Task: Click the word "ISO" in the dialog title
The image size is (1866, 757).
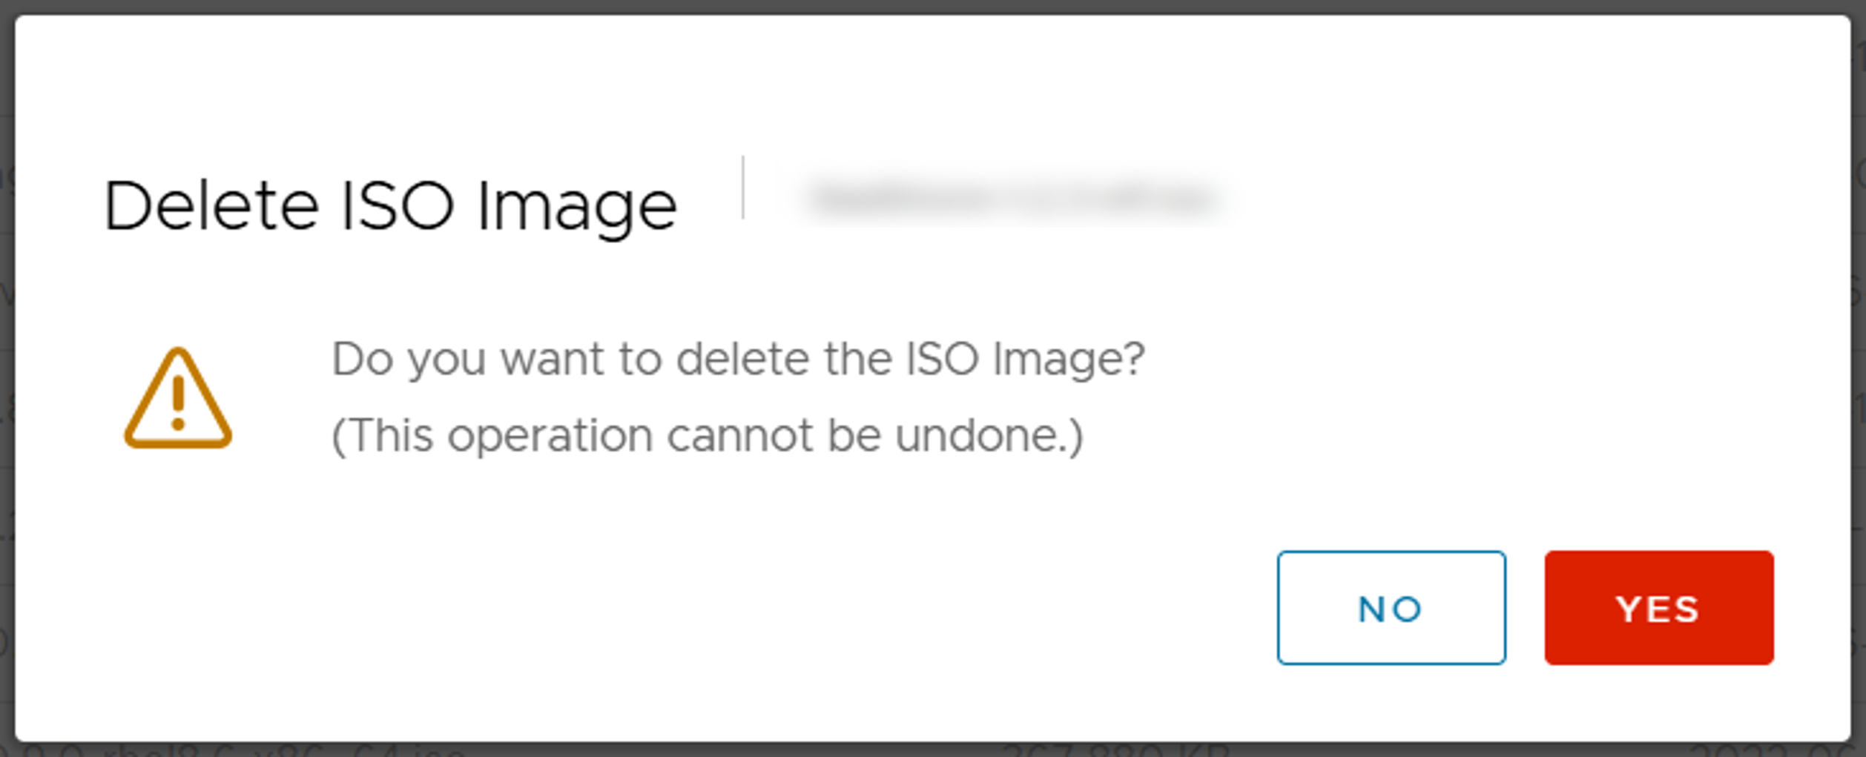Action: click(x=397, y=206)
